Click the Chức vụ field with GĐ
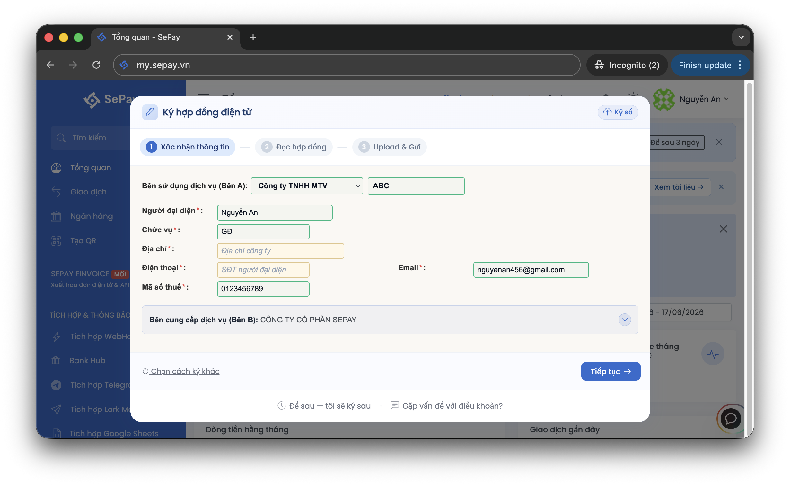The height and width of the screenshot is (486, 790). [263, 231]
